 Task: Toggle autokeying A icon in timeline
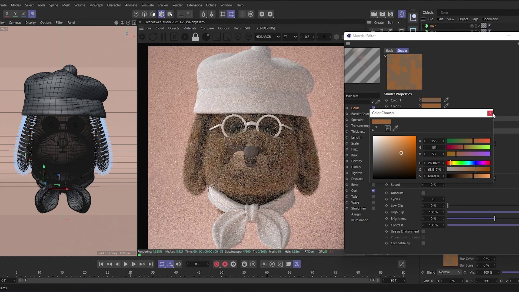click(225, 264)
